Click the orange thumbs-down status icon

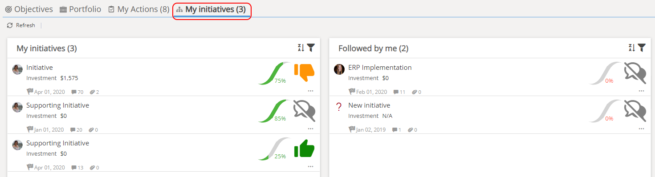pyautogui.click(x=304, y=72)
